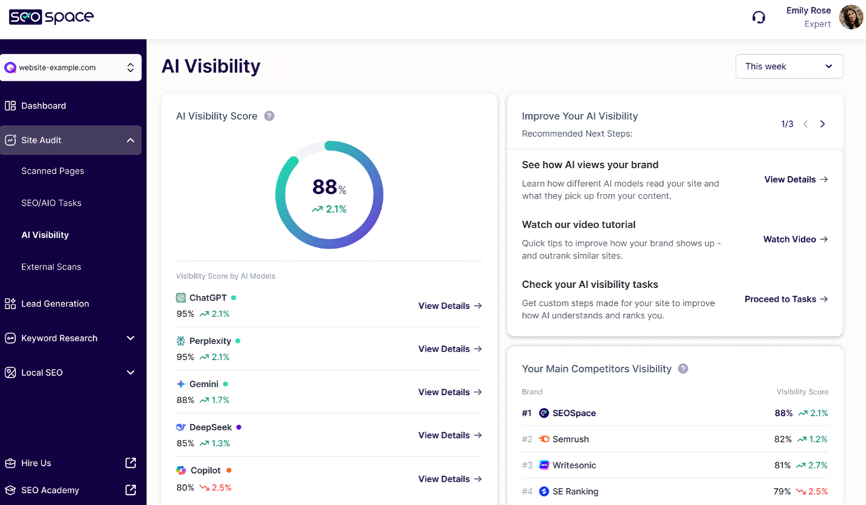Open the Hire Us external link icon
This screenshot has height=505, width=866.
click(130, 463)
